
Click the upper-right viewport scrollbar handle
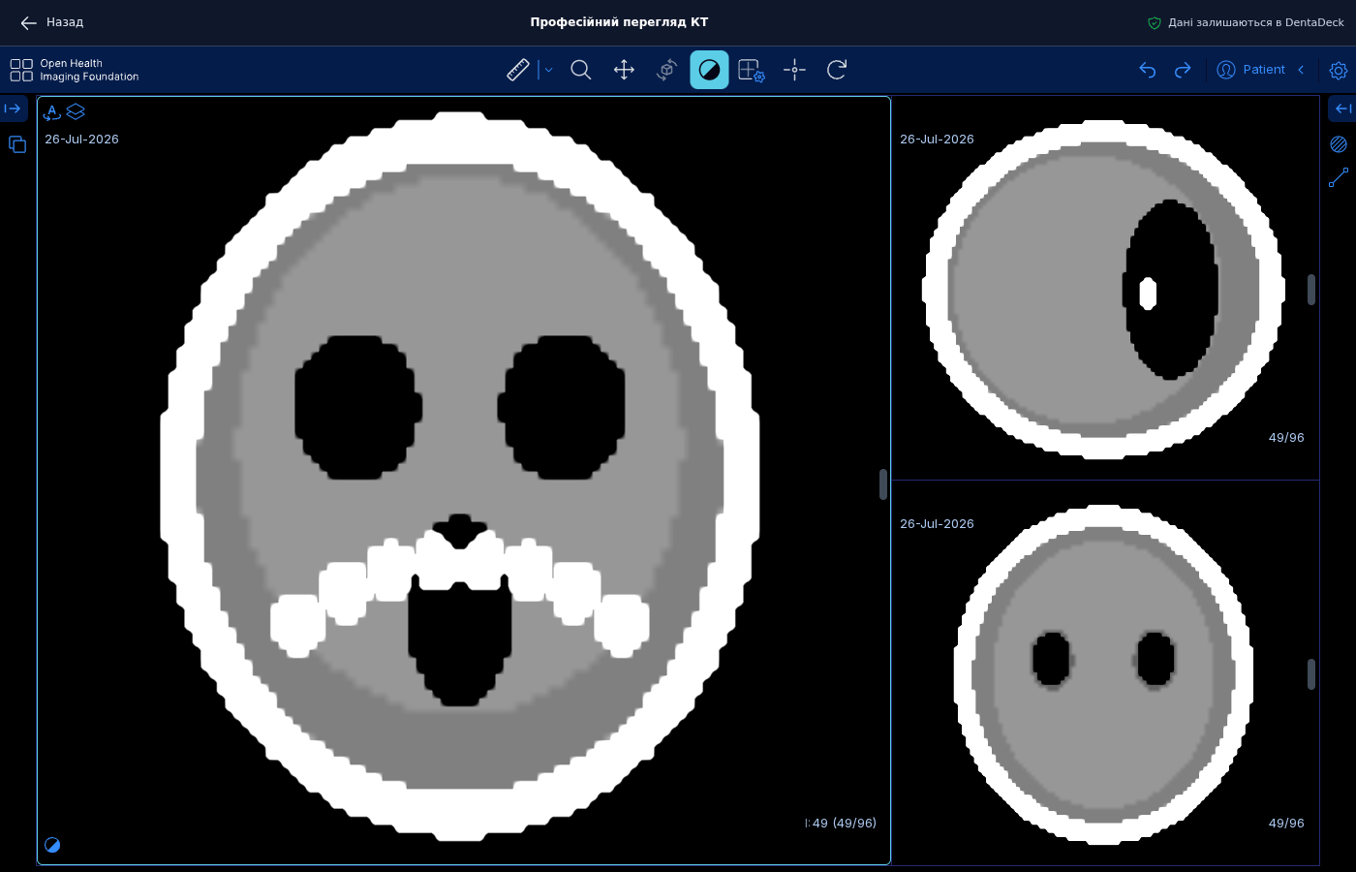coord(1311,290)
